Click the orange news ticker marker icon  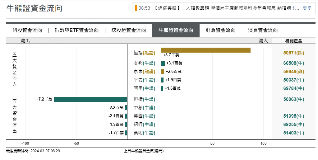click(x=136, y=8)
